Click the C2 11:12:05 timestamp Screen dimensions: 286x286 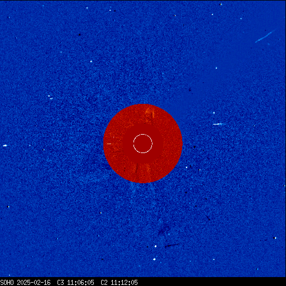(119, 283)
